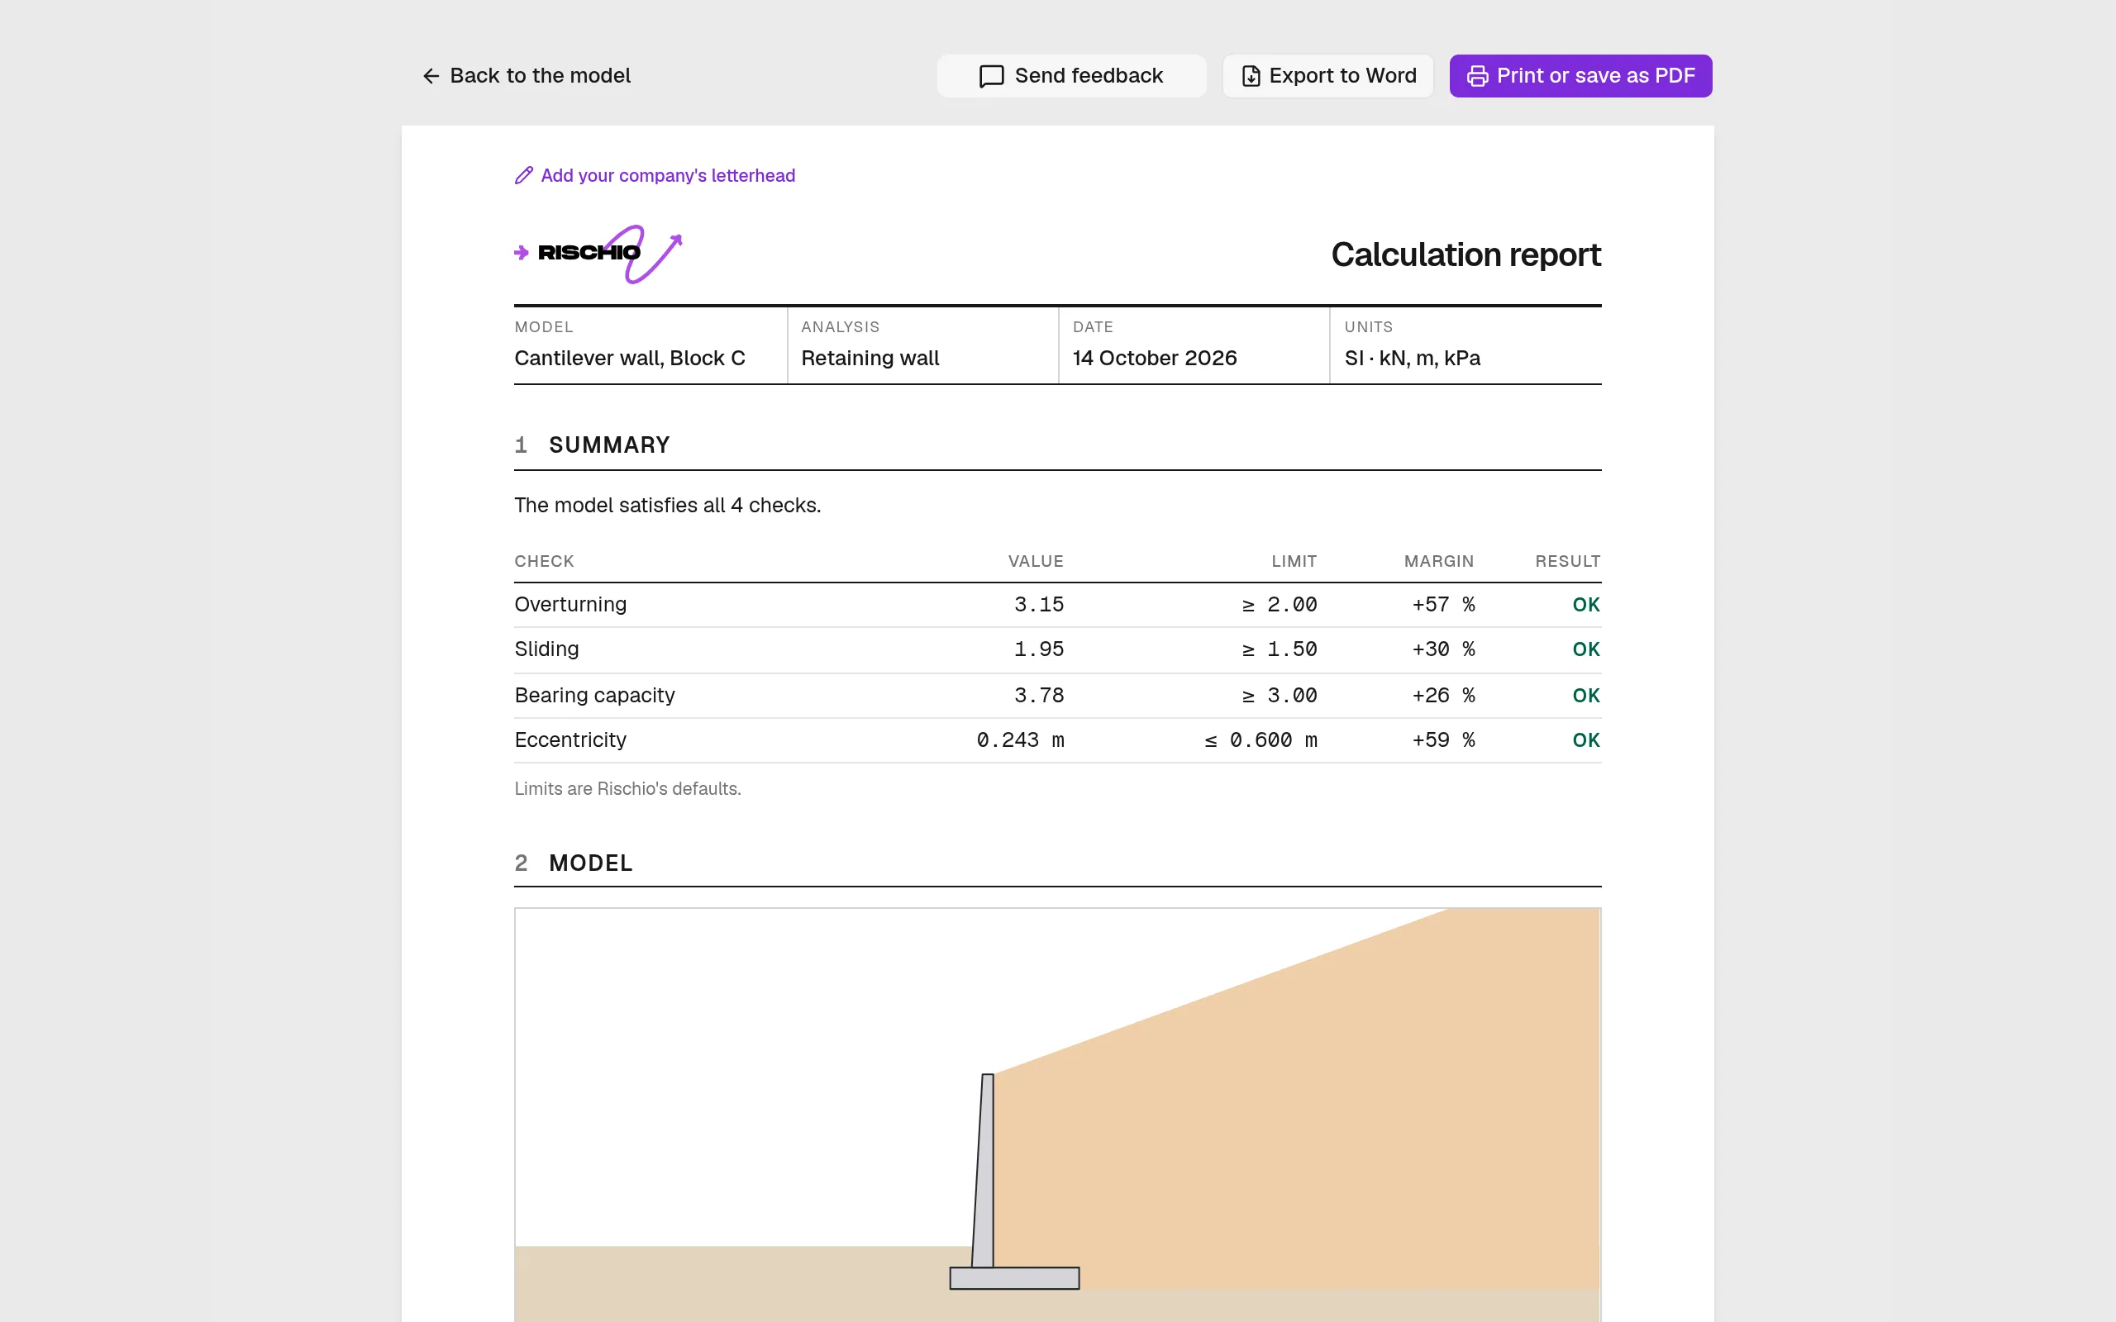Click the MARGIN column header
The image size is (2116, 1322).
tap(1438, 561)
